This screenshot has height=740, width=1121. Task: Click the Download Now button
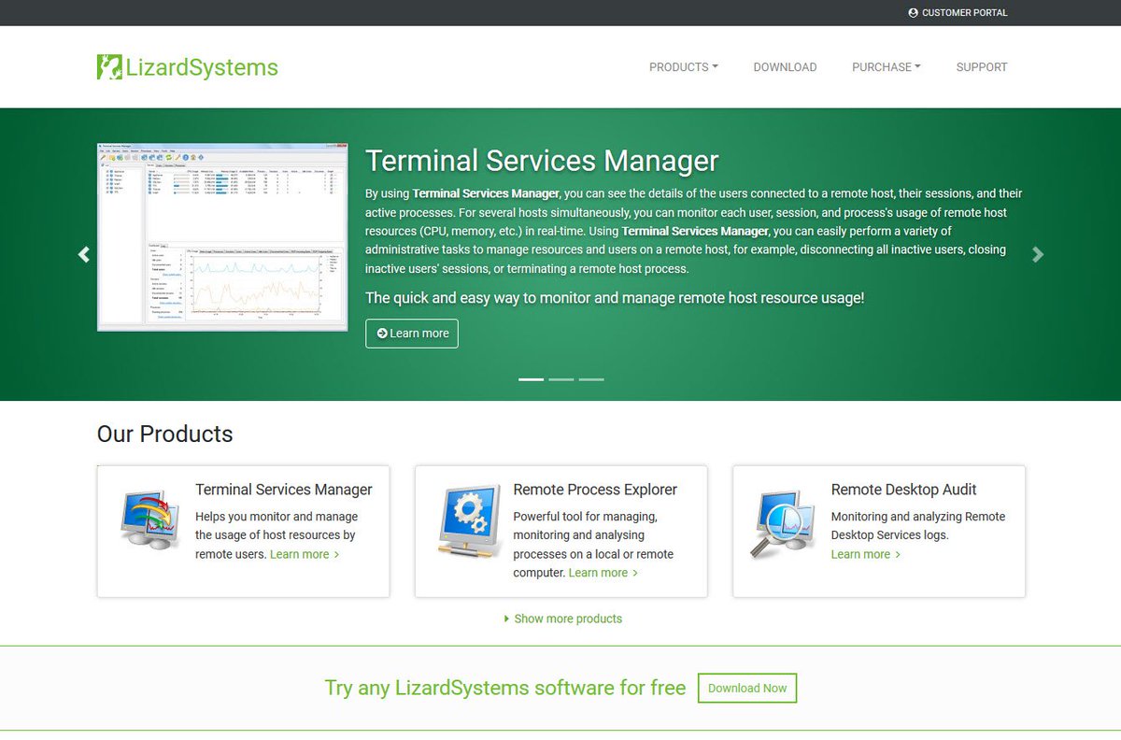tap(746, 688)
